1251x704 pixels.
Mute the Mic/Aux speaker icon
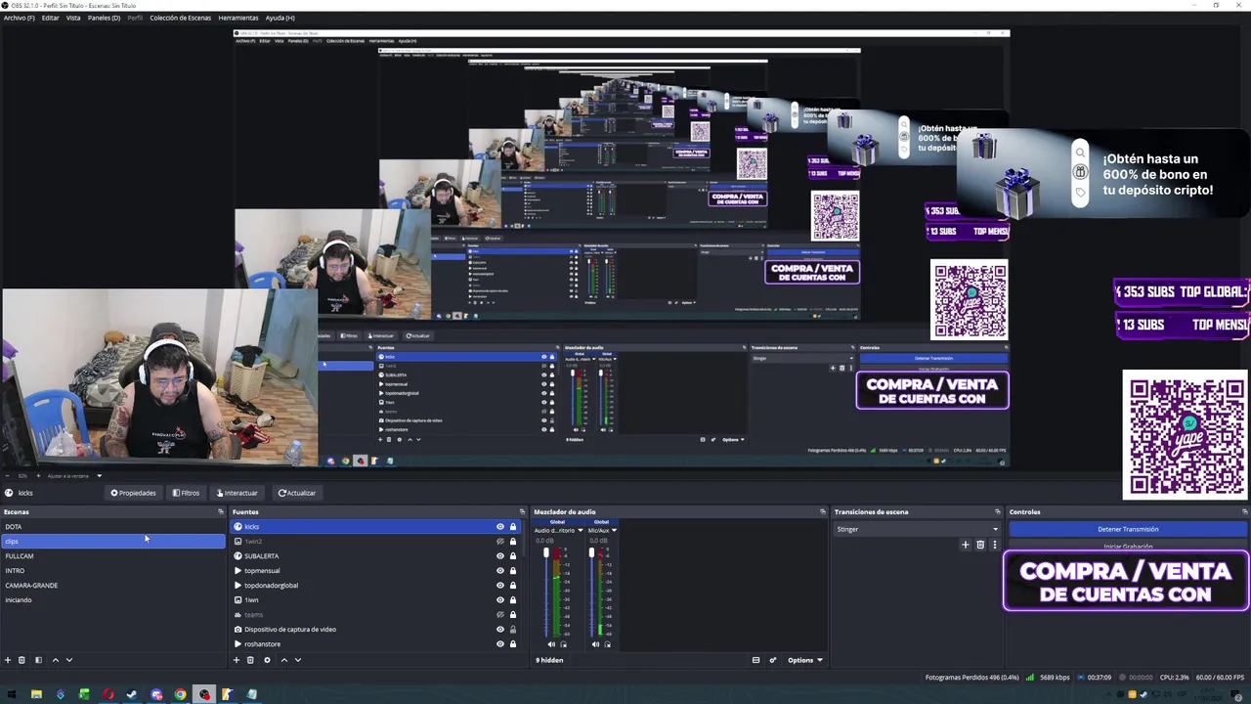[x=596, y=644]
